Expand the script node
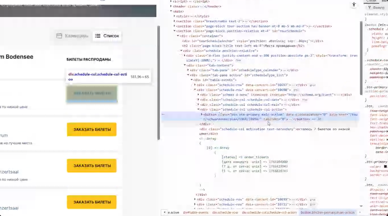The image size is (388, 216). coord(171,2)
